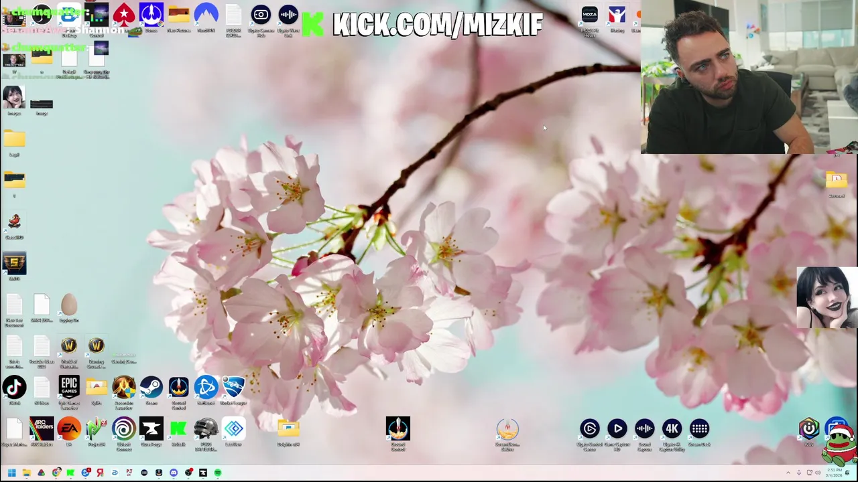Select the egg-shaped desktop icon

[x=69, y=304]
